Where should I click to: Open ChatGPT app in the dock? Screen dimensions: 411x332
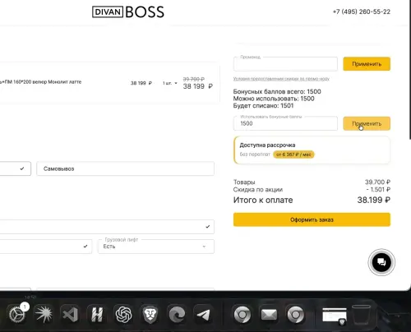point(123,314)
